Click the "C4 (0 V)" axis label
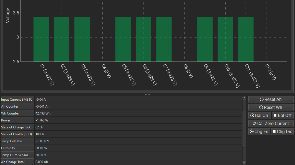The width and height of the screenshot is (295, 165). 106,71
